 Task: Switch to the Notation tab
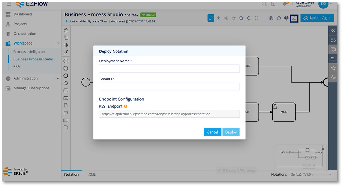pos(71,175)
